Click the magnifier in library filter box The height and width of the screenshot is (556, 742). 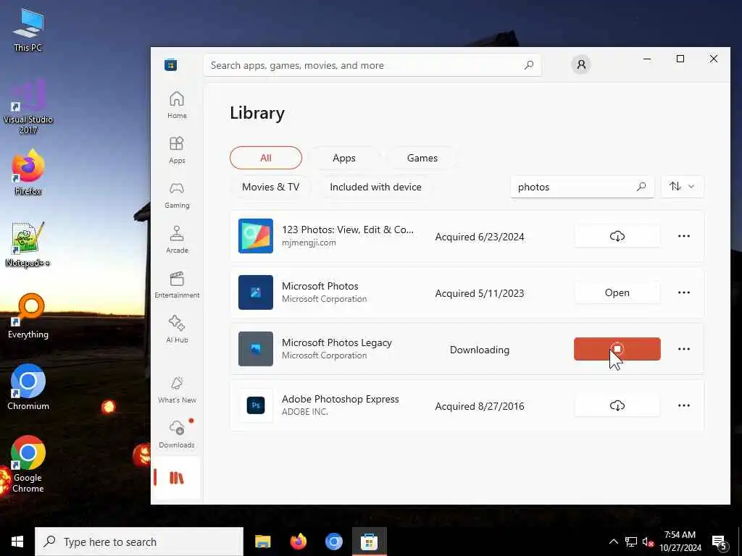coord(641,187)
